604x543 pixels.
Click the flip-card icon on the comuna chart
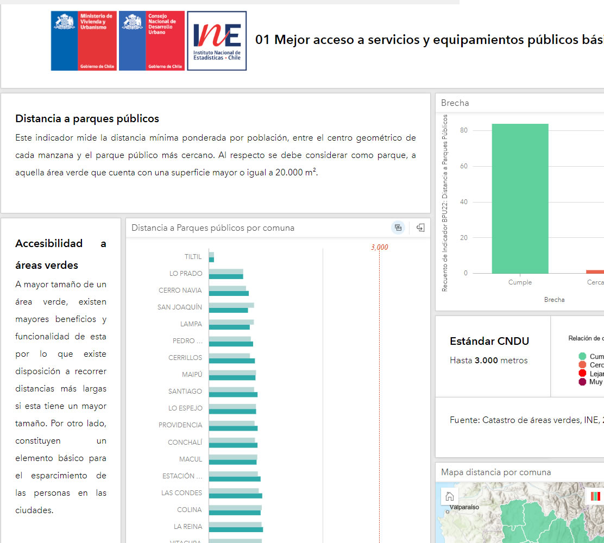420,228
